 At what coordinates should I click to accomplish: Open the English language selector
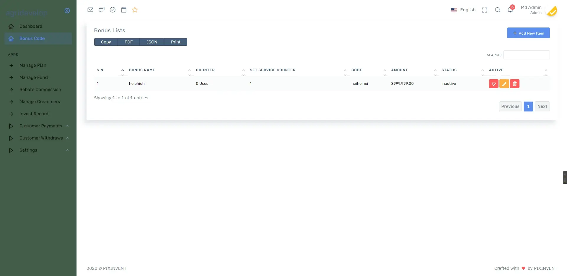[x=463, y=10]
